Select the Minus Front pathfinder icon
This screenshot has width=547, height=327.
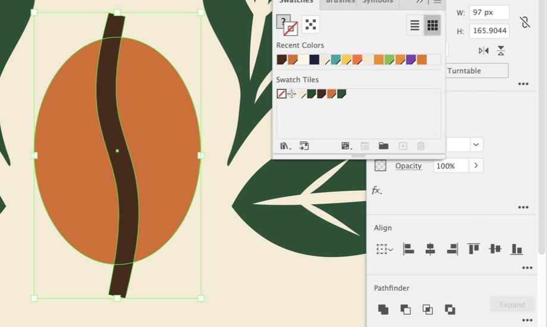coord(405,309)
